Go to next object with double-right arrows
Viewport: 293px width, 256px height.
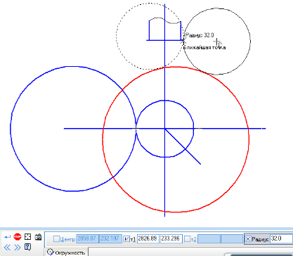point(18,247)
